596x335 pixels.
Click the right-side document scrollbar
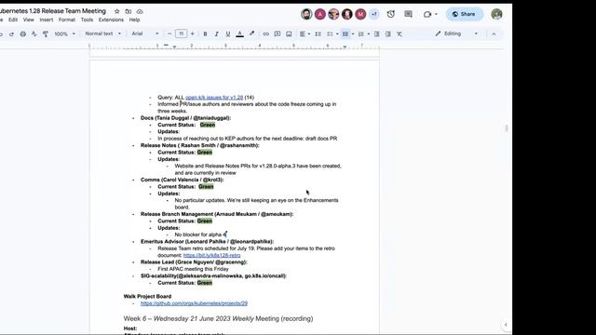coord(507,128)
